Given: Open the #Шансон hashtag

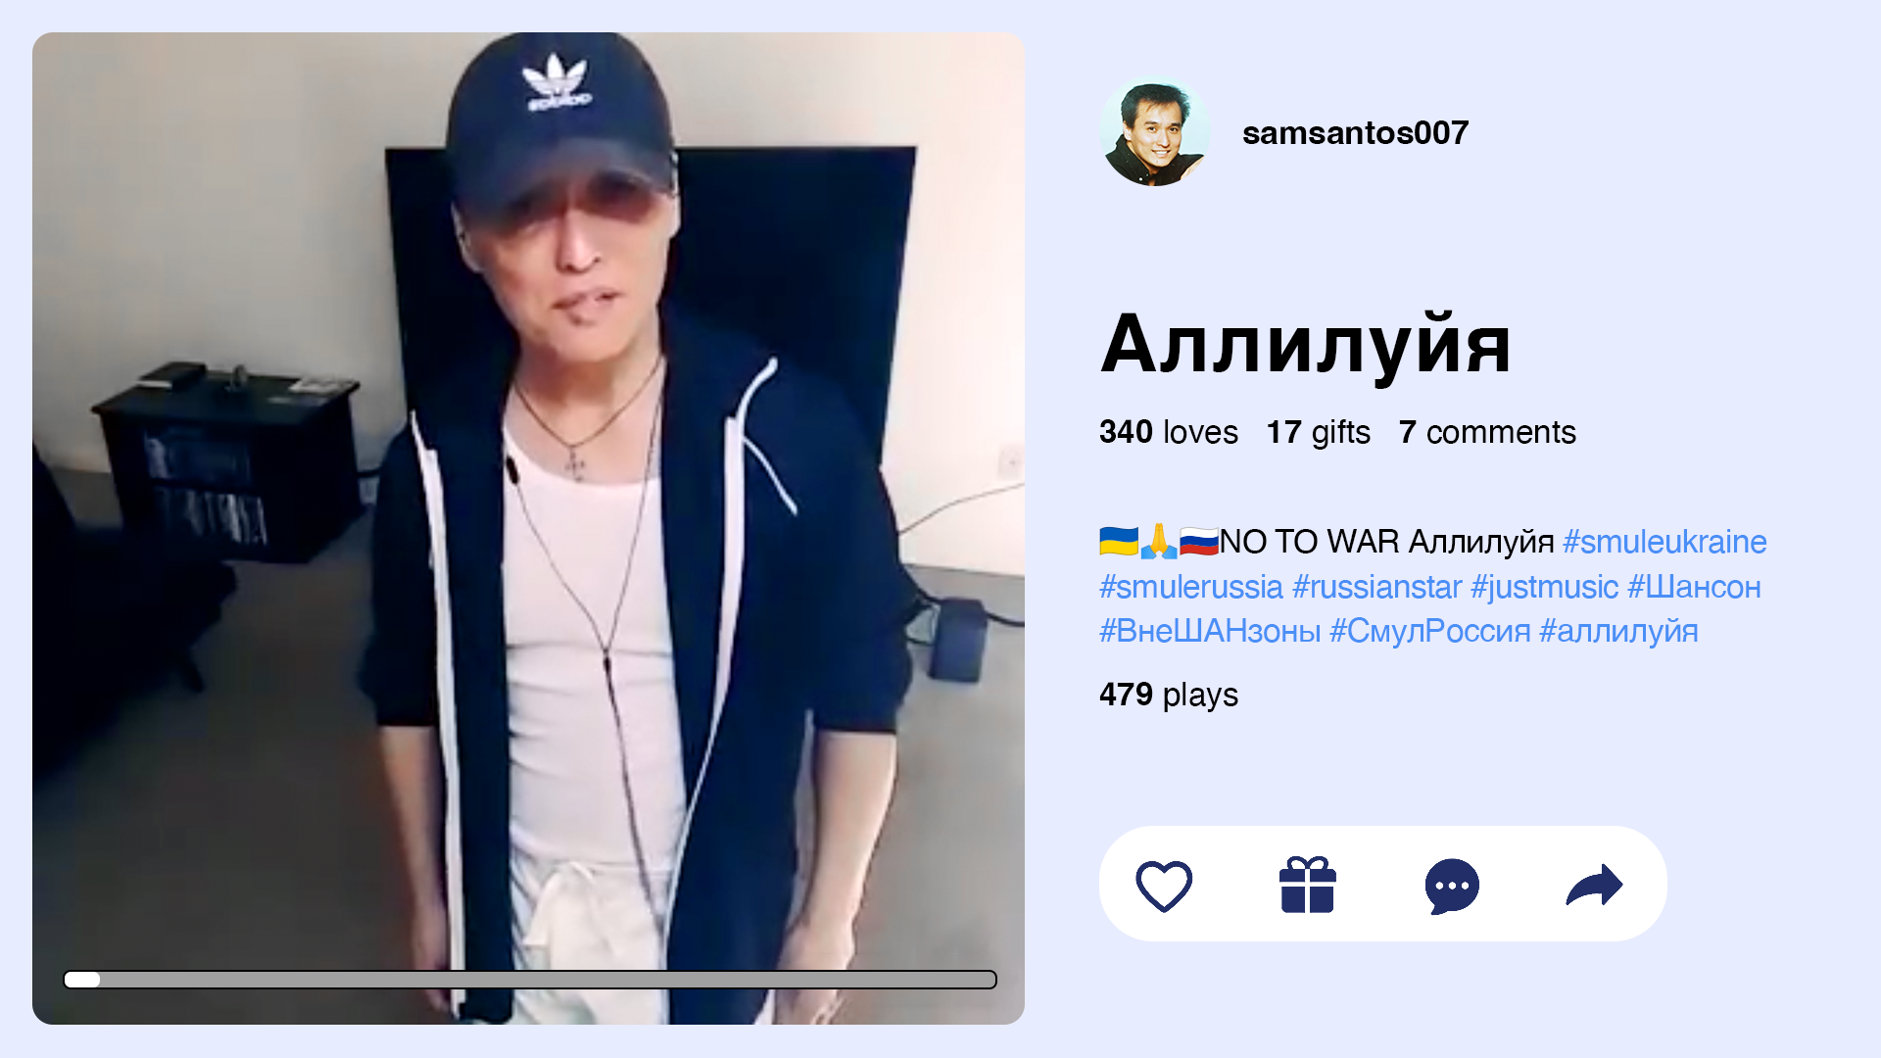Looking at the screenshot, I should [1694, 586].
